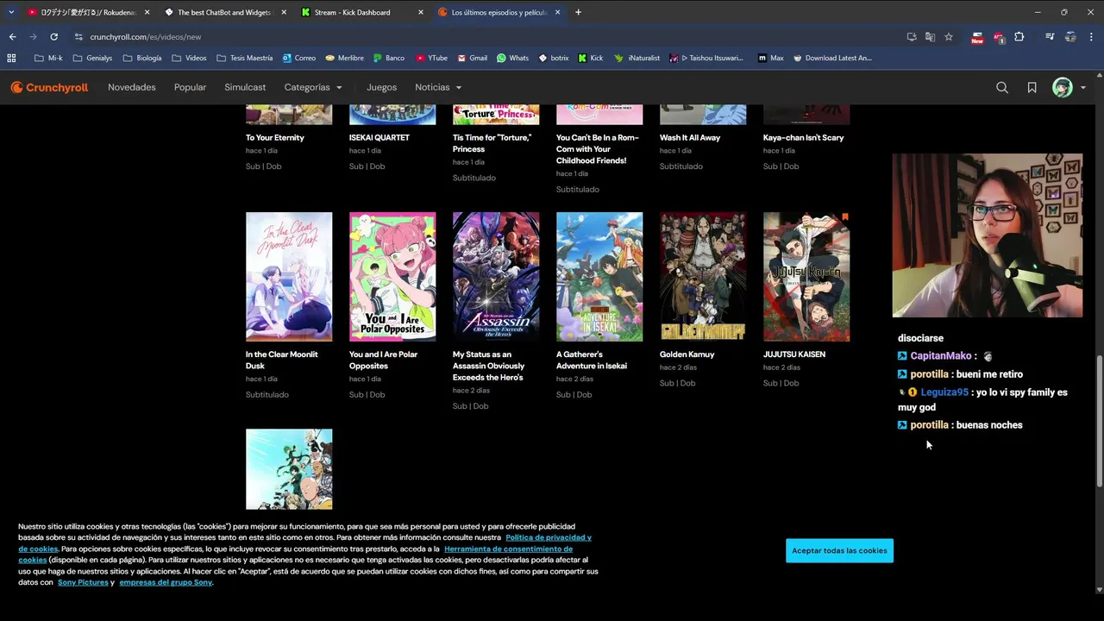Open the Herramienta de consentimiento de cookies link
The height and width of the screenshot is (621, 1104).
click(509, 549)
